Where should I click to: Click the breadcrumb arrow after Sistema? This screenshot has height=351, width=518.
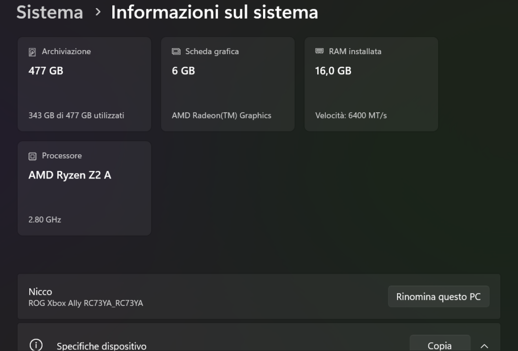(98, 12)
